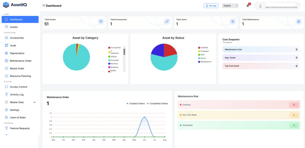
Task: Click the Total Assets card icon
Action: click(x=101, y=21)
